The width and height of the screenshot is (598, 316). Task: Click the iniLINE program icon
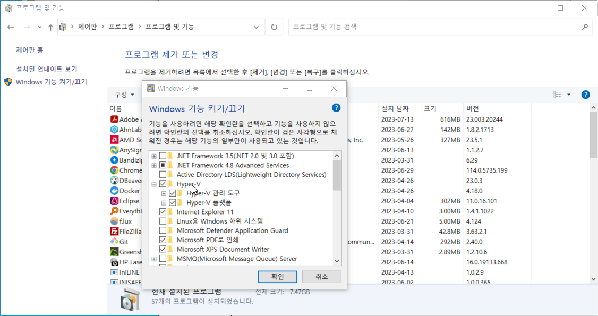(x=114, y=272)
